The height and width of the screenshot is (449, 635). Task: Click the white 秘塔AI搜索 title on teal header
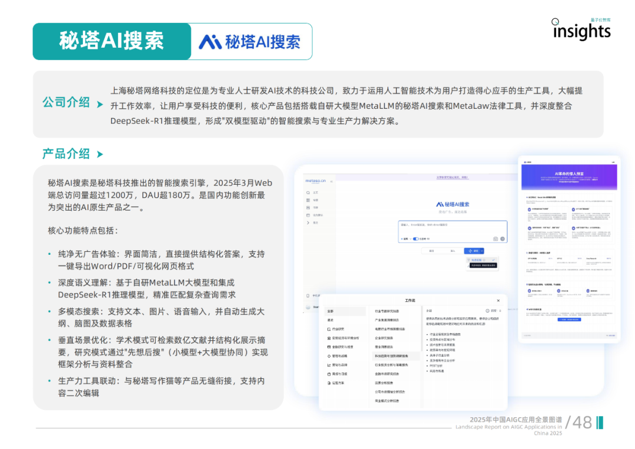111,41
